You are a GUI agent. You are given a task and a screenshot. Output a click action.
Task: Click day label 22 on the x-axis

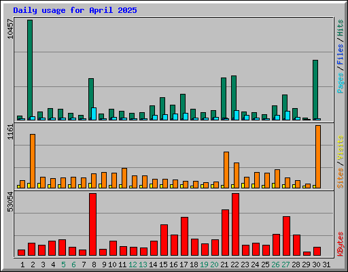click(234, 265)
